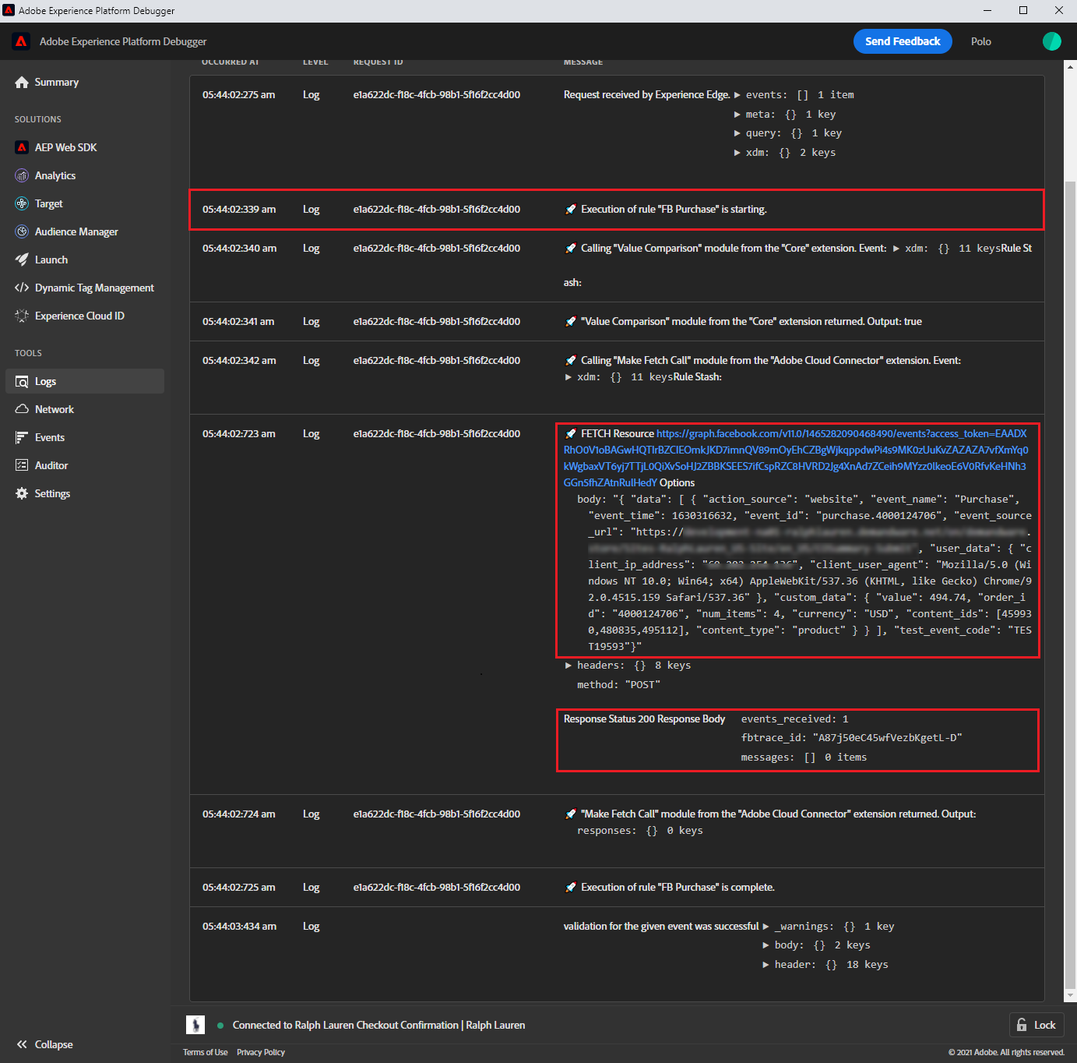The height and width of the screenshot is (1063, 1077).
Task: Click the Settings gear icon
Action: (x=22, y=493)
